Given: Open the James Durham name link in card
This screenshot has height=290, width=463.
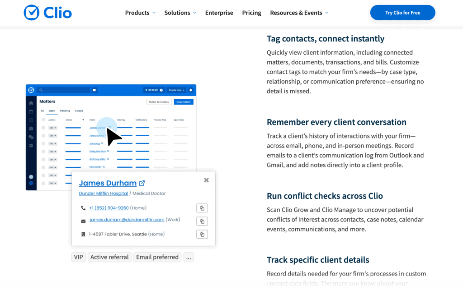Looking at the screenshot, I should coord(108,183).
